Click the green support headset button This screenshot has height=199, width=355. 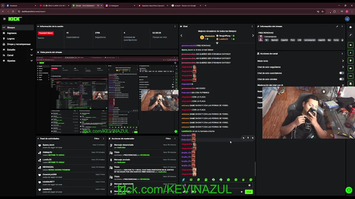(349, 190)
